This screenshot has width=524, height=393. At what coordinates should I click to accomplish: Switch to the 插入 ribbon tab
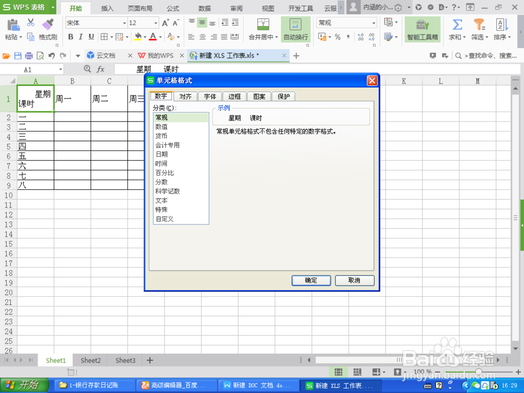[x=106, y=8]
